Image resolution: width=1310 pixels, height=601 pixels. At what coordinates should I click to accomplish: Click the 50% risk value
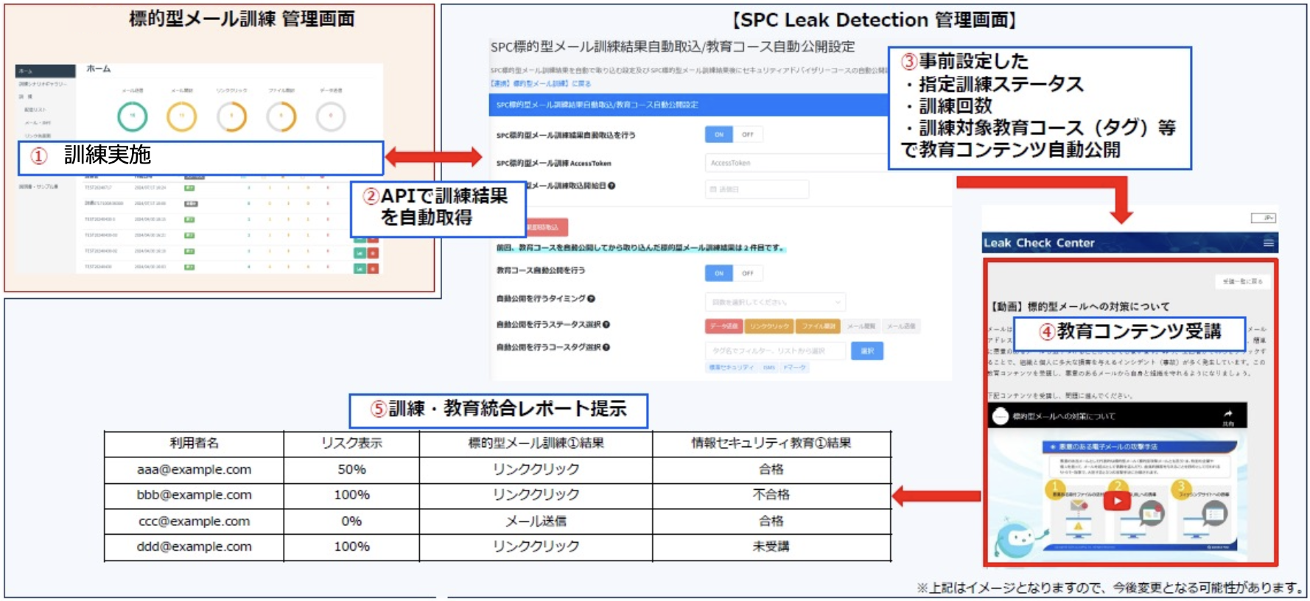point(351,470)
